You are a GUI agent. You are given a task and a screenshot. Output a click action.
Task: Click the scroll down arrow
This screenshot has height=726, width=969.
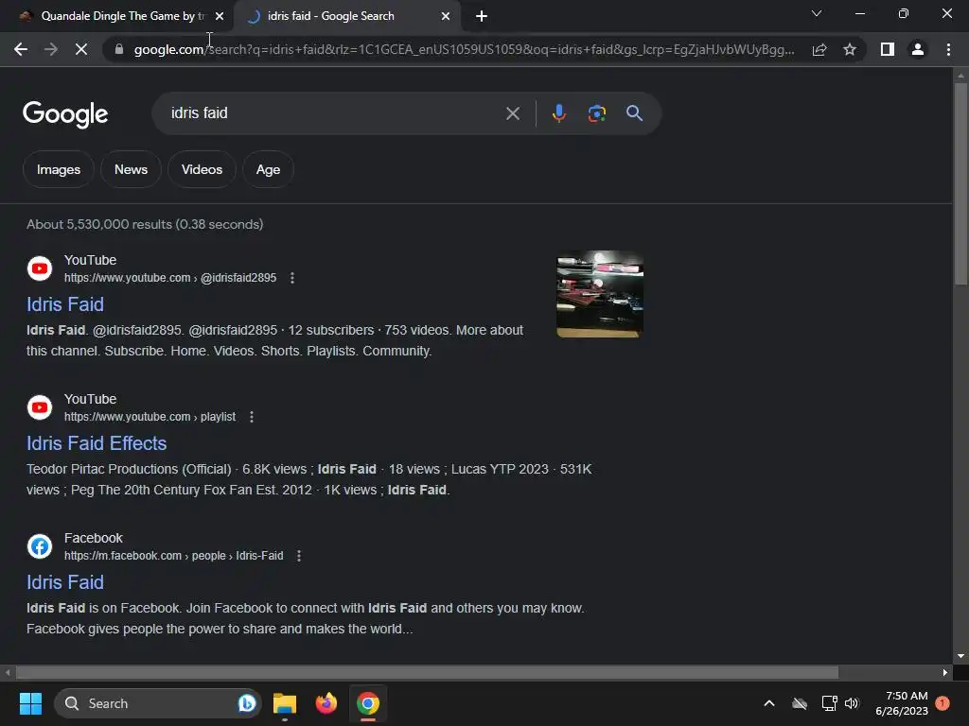[x=960, y=656]
